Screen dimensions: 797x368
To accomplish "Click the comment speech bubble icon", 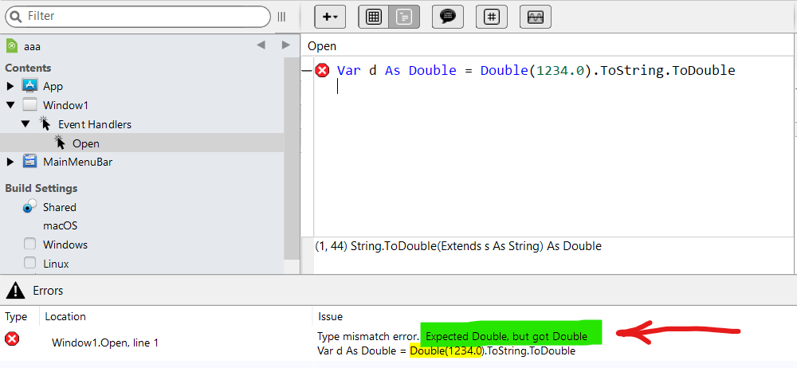I will [x=448, y=17].
